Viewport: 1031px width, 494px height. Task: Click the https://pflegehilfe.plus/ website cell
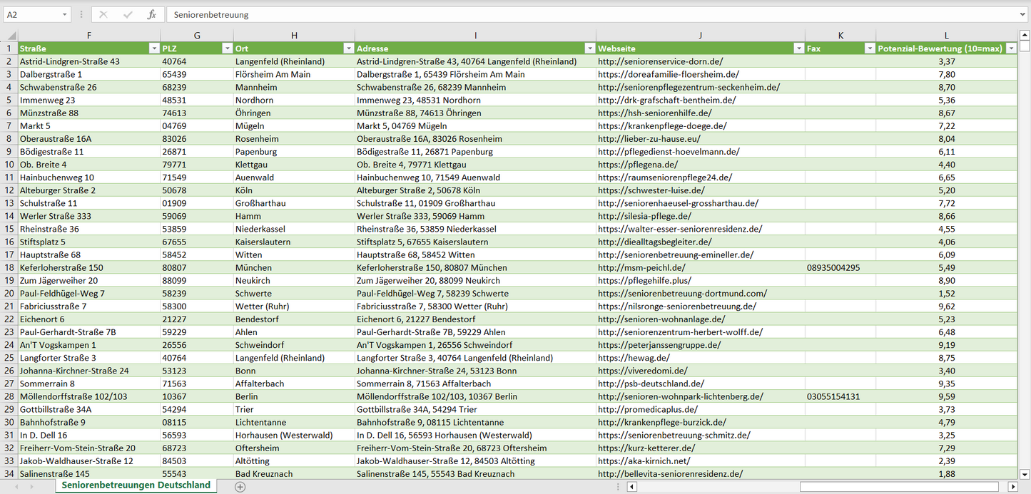coord(644,281)
